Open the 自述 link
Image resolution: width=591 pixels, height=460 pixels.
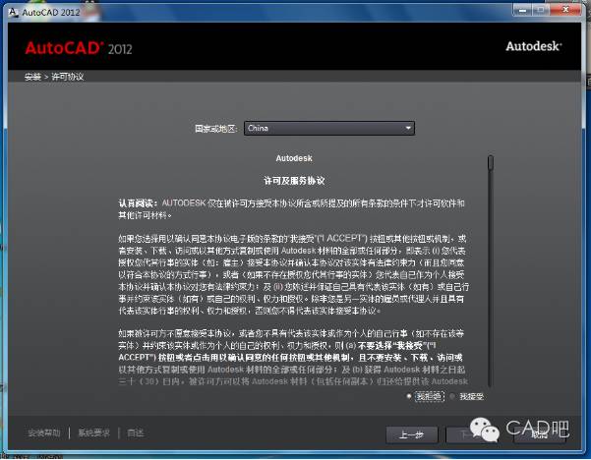(x=136, y=433)
